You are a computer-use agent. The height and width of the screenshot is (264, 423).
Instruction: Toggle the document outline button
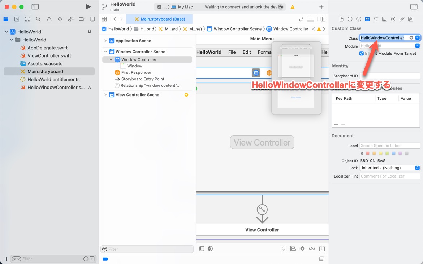[x=202, y=249]
